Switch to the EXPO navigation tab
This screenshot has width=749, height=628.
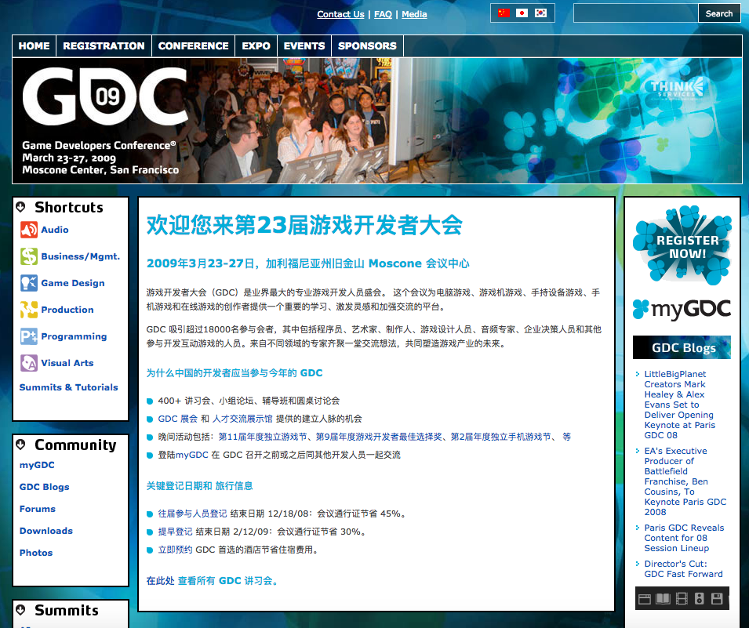[x=256, y=45]
